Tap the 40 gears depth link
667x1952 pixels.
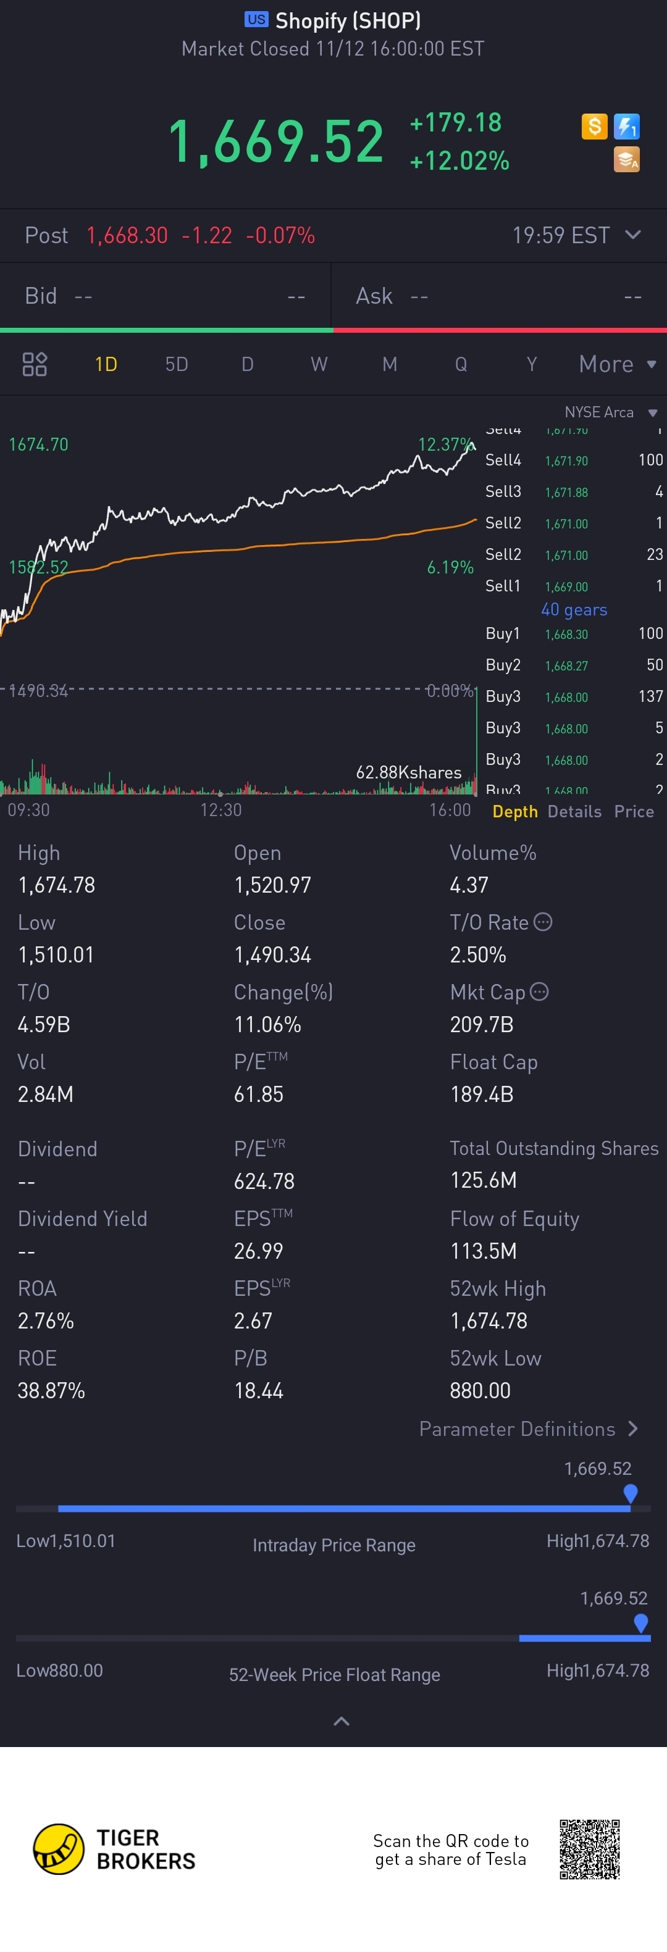coord(574,610)
